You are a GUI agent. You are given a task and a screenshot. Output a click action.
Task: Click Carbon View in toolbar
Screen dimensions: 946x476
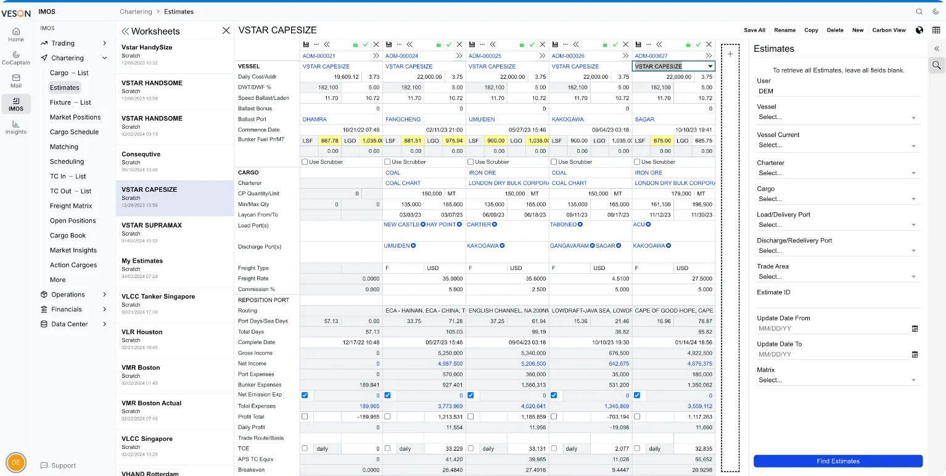coord(889,30)
